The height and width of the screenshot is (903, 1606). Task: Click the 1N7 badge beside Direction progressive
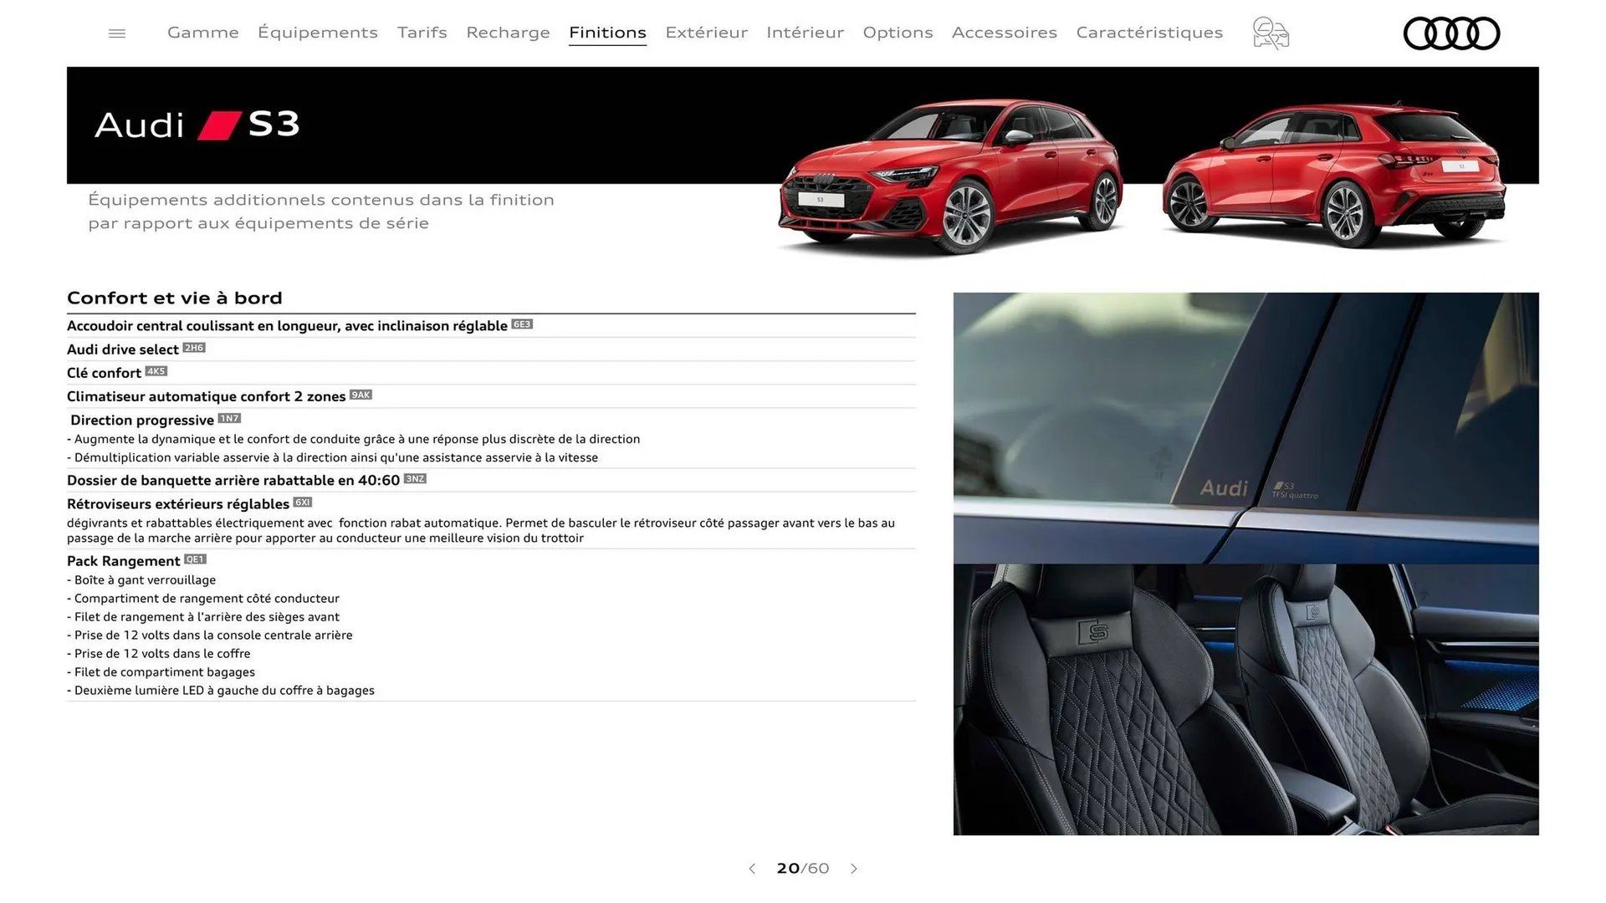pos(229,418)
